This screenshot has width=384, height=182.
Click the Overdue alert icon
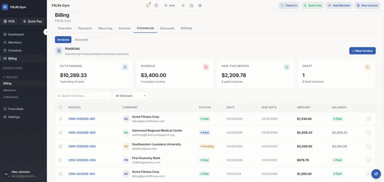pyautogui.click(x=206, y=67)
